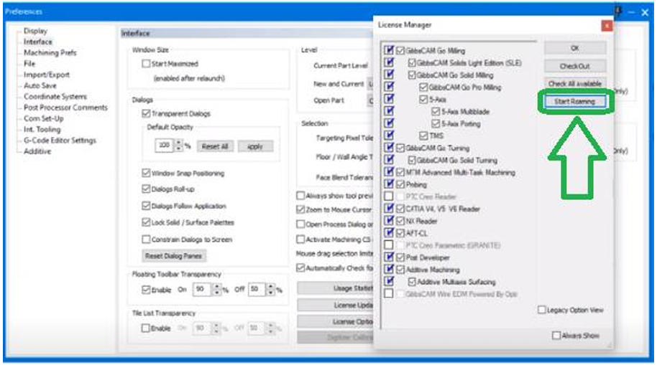
Task: Close the License Manager dialog
Action: point(606,26)
